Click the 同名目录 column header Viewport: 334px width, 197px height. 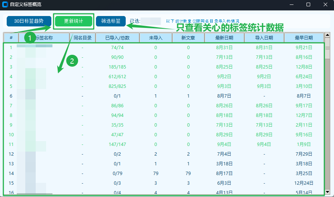click(x=83, y=38)
